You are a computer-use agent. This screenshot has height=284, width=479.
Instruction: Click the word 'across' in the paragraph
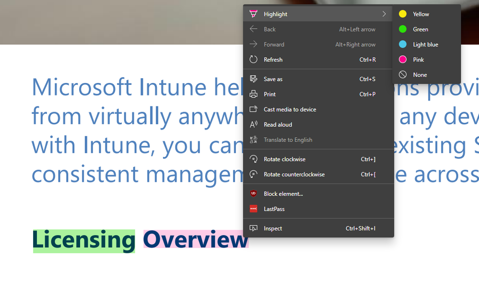[x=446, y=176]
